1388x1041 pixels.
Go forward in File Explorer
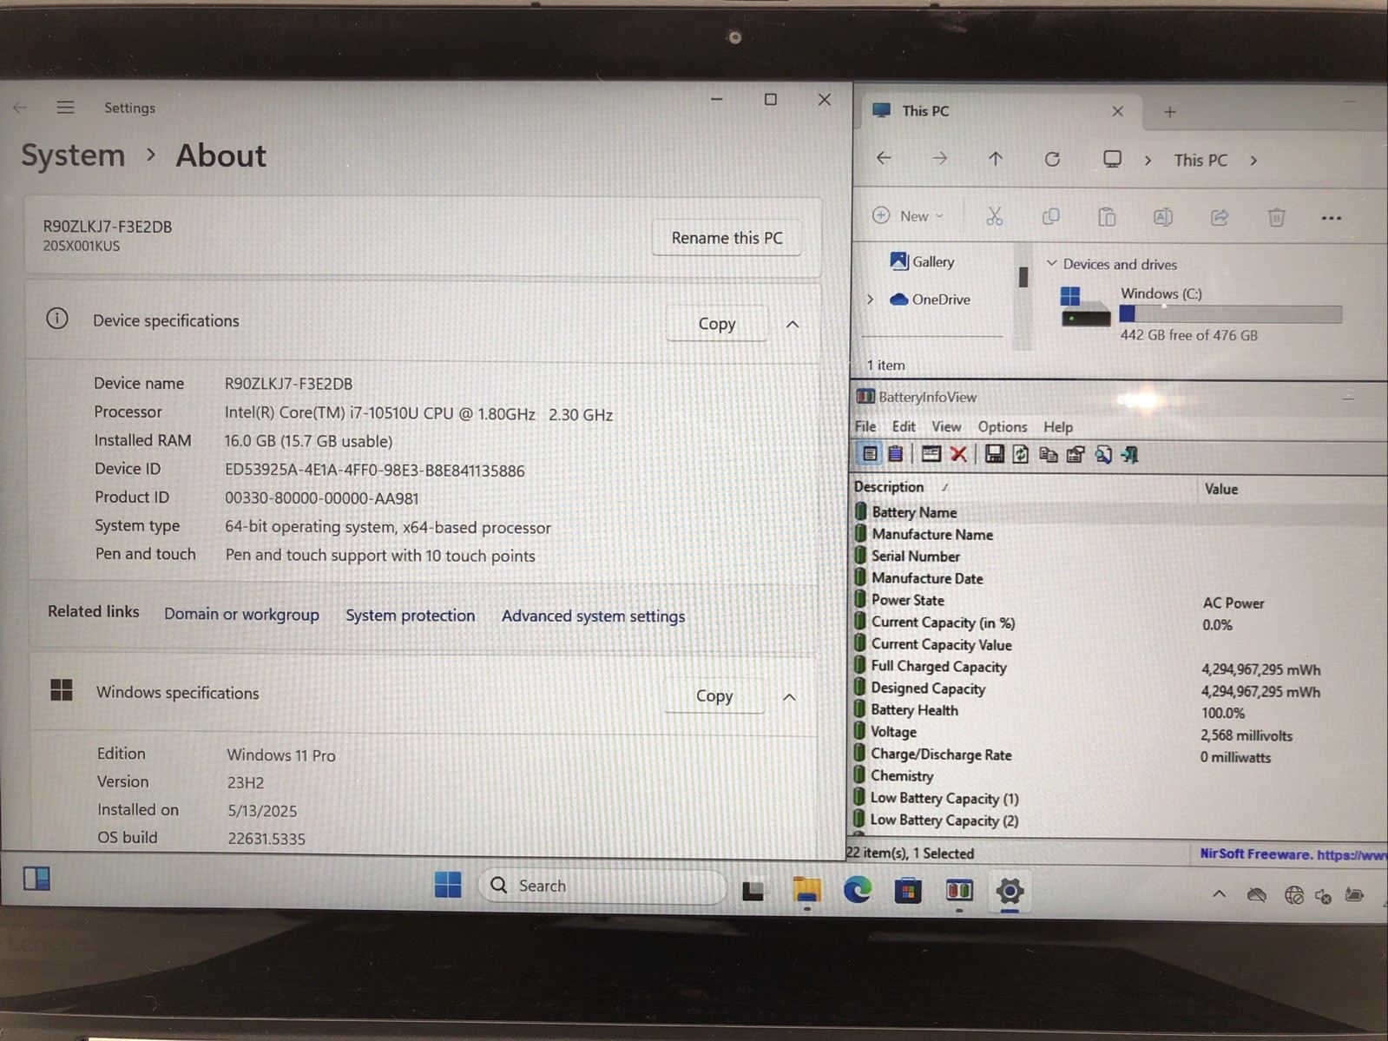(940, 158)
